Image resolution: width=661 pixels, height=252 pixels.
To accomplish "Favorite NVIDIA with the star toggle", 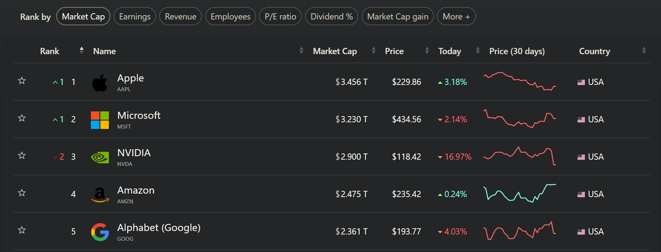I will point(22,155).
